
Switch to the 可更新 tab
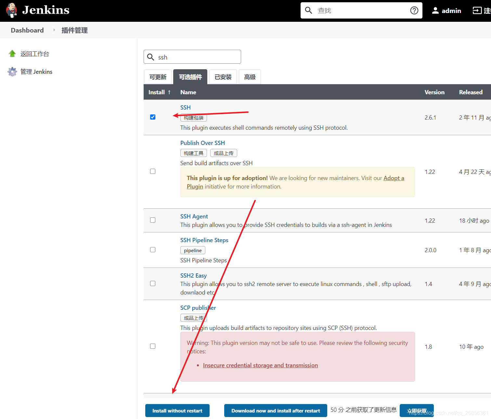pos(158,77)
